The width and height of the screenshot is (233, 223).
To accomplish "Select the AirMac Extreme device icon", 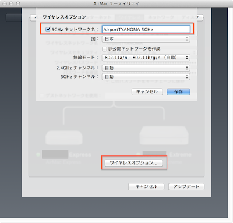I will tap(164, 136).
